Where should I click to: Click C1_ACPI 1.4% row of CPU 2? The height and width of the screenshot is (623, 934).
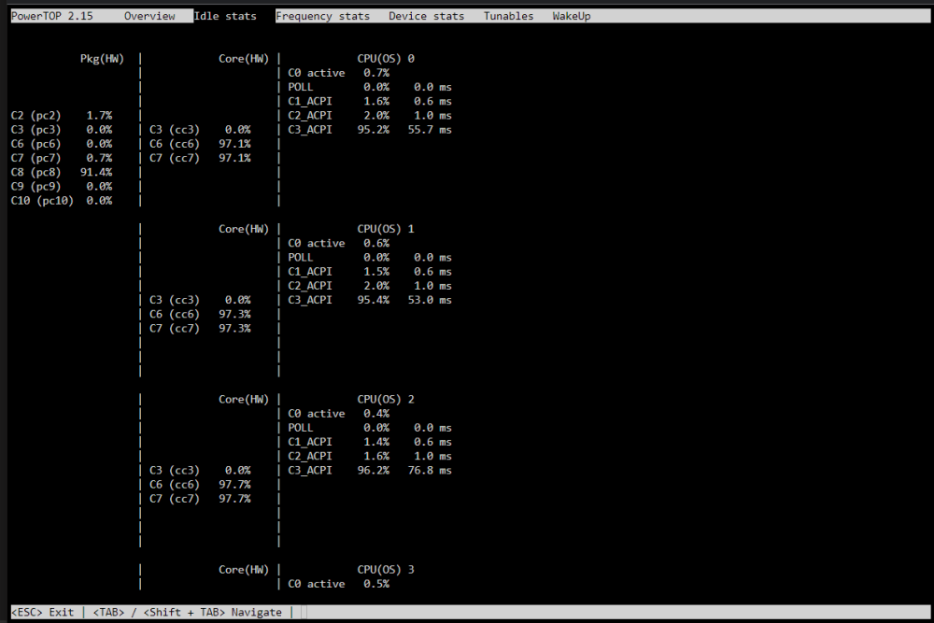[x=369, y=442]
